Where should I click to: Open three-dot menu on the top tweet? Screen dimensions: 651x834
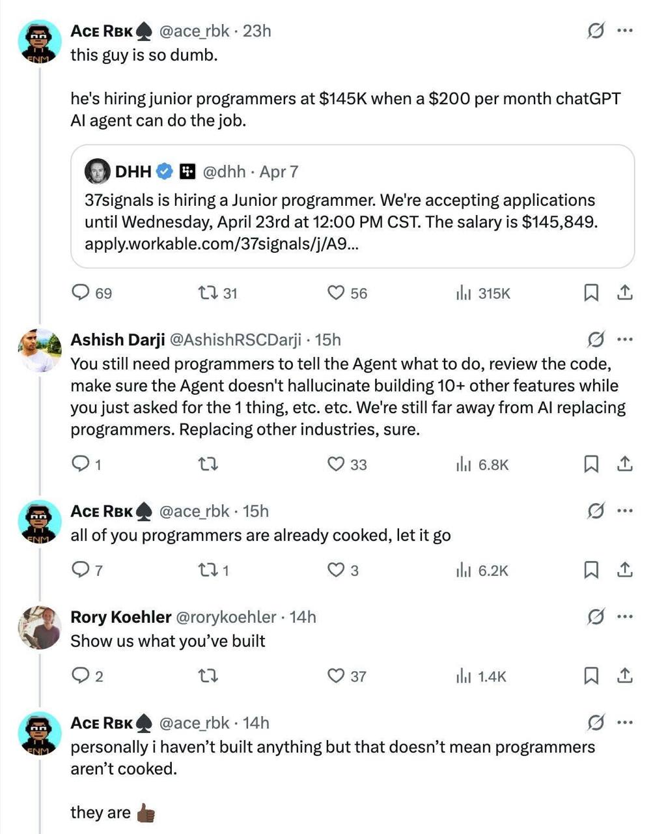[625, 30]
